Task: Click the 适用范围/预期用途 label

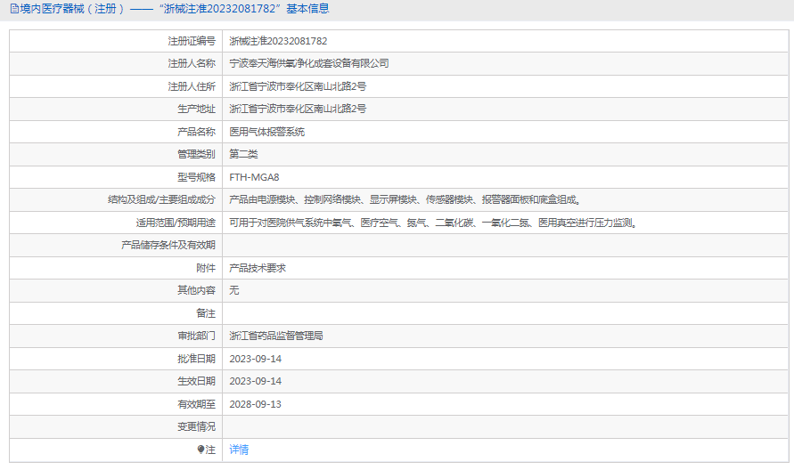Action: tap(176, 223)
